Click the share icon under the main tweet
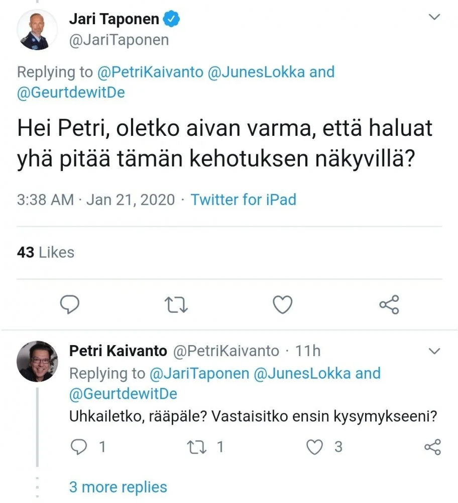Image resolution: width=458 pixels, height=503 pixels. (x=389, y=304)
